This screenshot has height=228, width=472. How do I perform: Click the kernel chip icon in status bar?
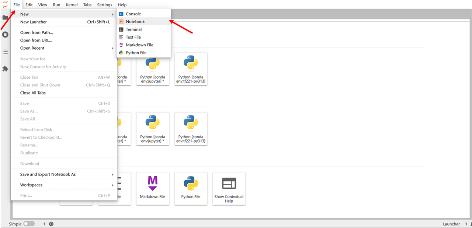pos(51,224)
